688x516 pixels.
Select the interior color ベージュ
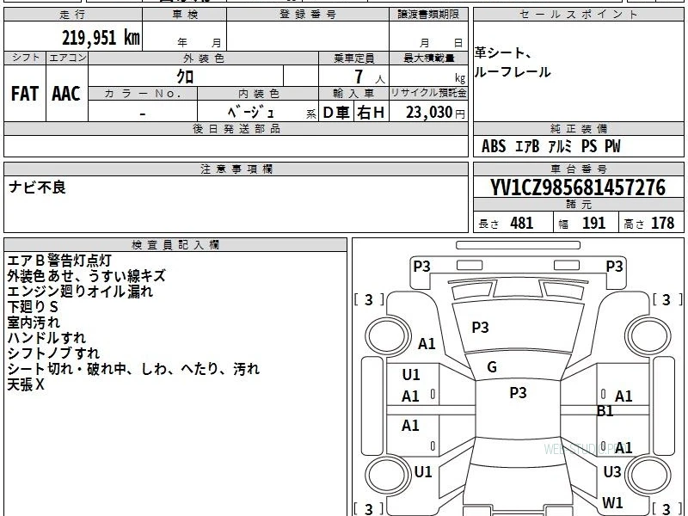250,113
